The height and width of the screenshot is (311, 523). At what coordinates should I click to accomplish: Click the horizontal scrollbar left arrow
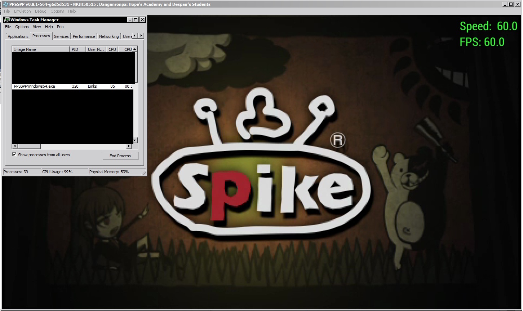(15, 146)
